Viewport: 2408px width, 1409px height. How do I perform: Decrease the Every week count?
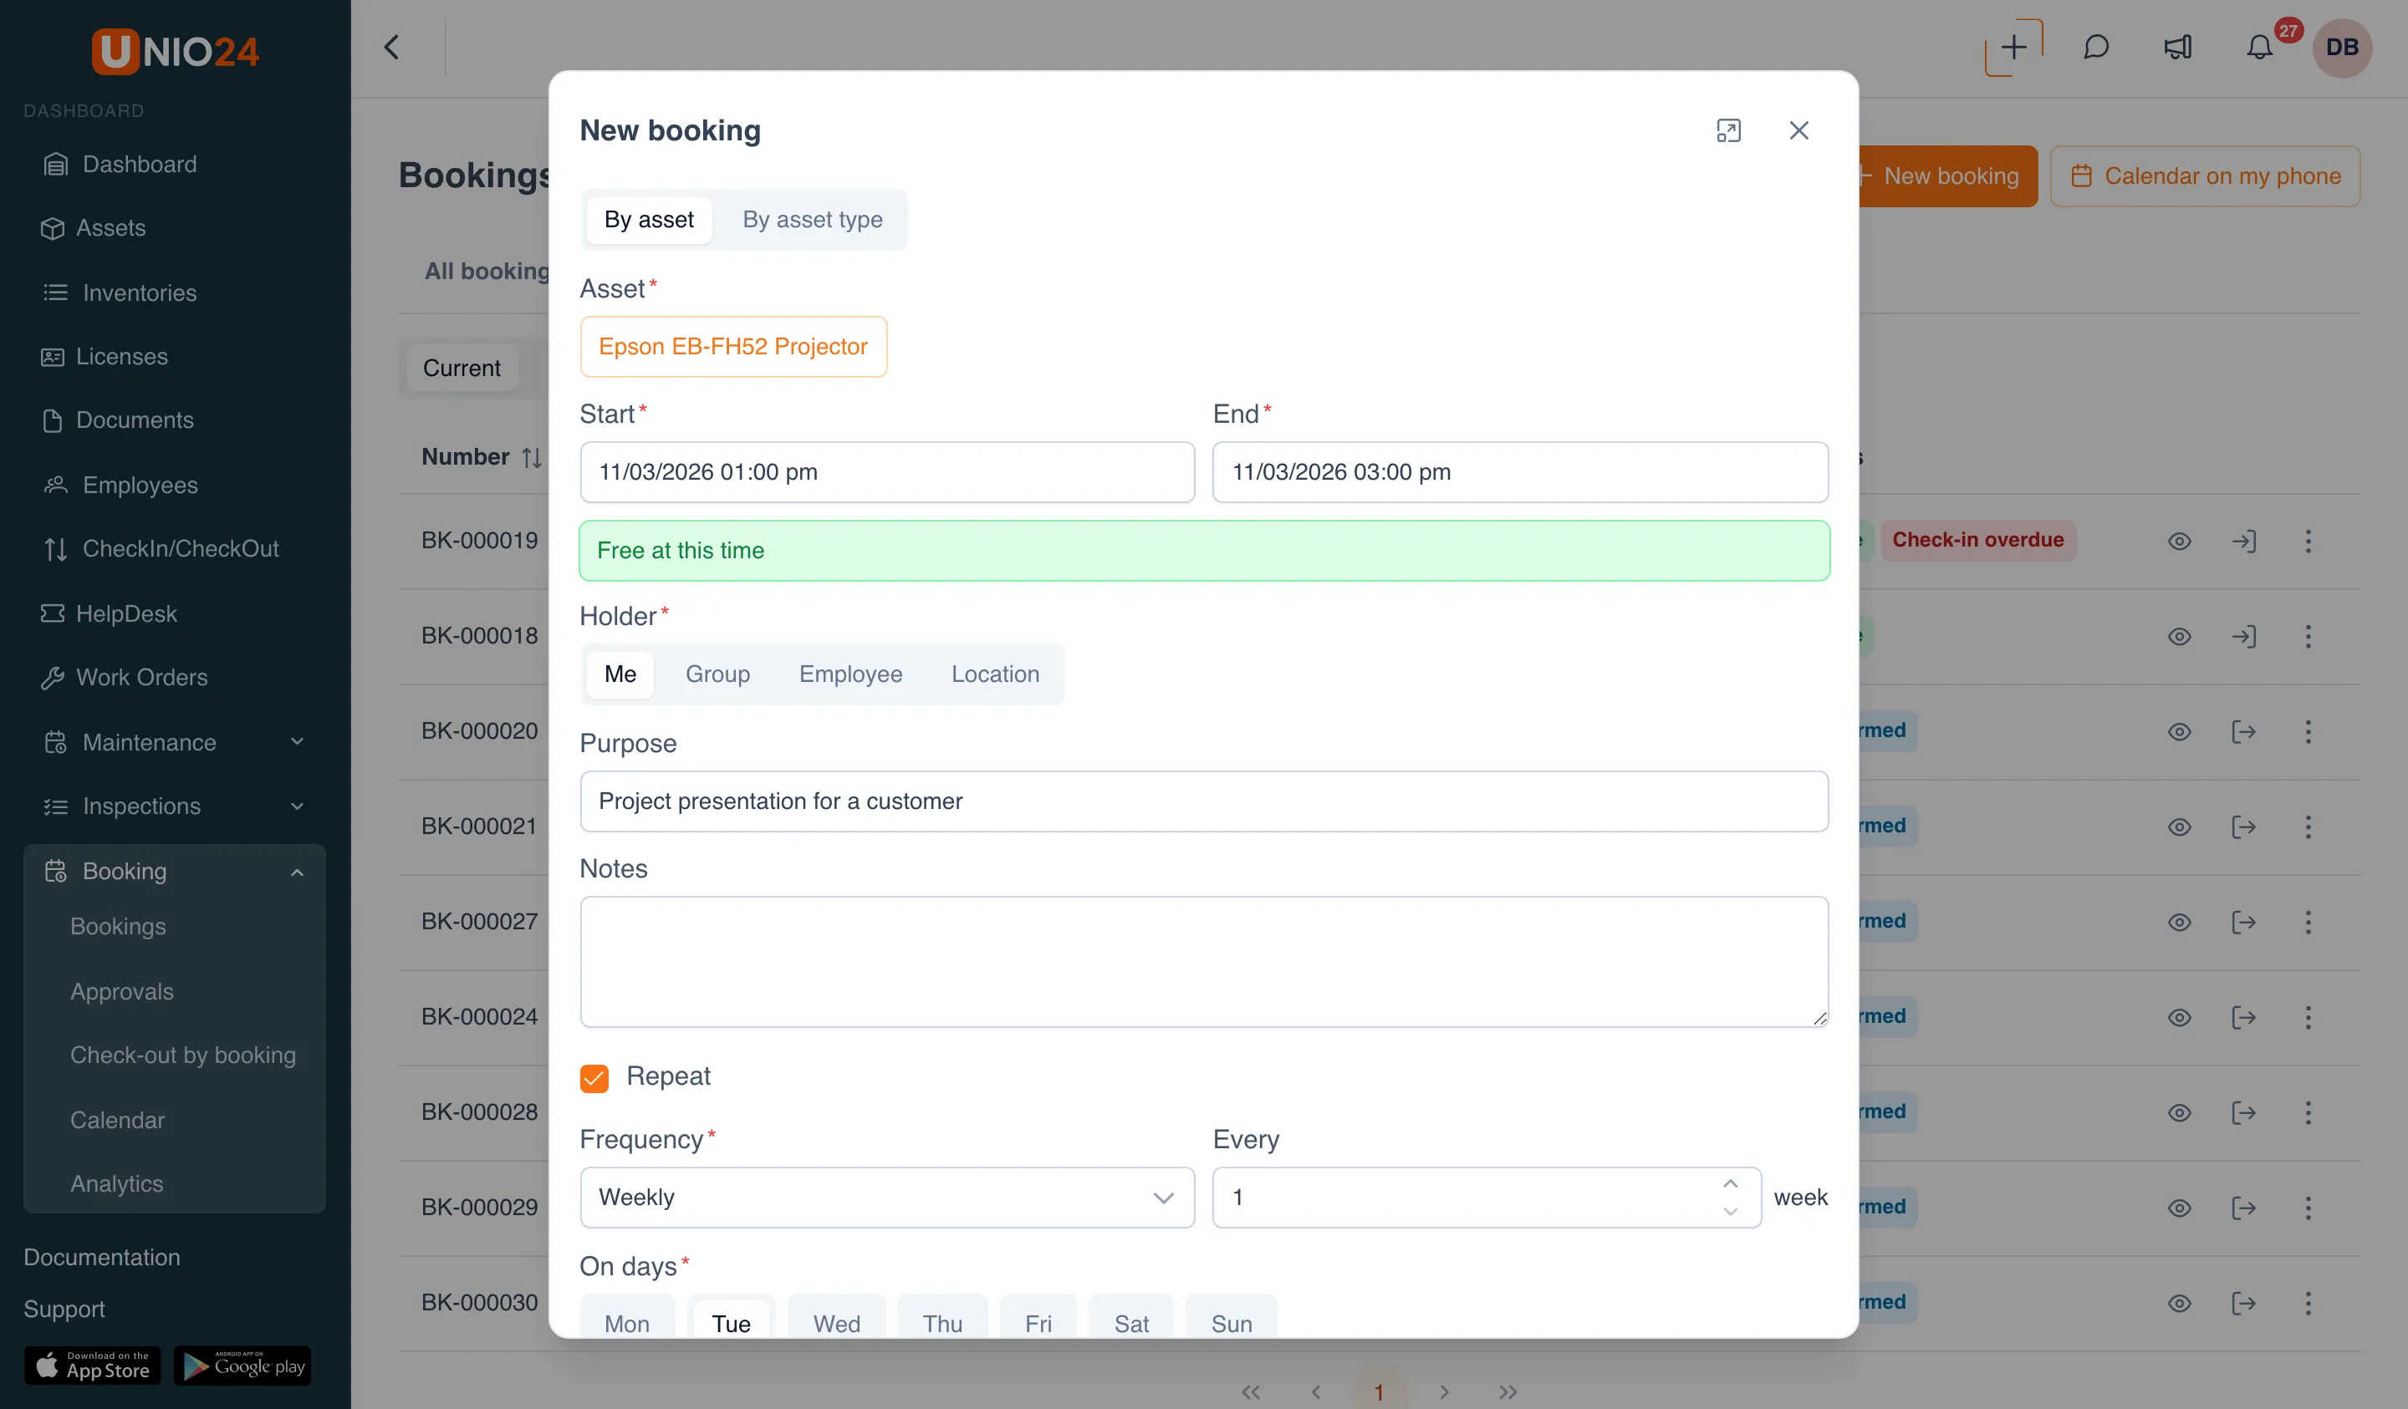[x=1730, y=1211]
